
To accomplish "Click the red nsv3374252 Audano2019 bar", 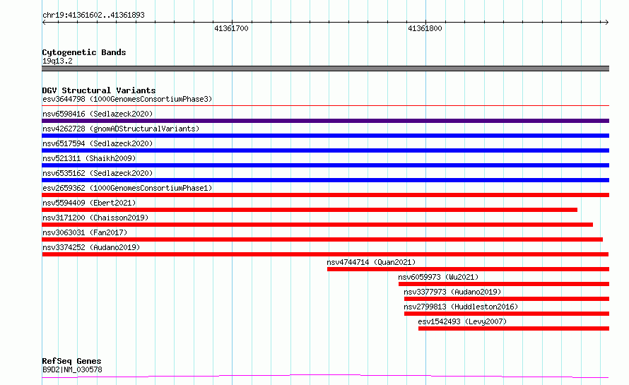I will 325,254.
